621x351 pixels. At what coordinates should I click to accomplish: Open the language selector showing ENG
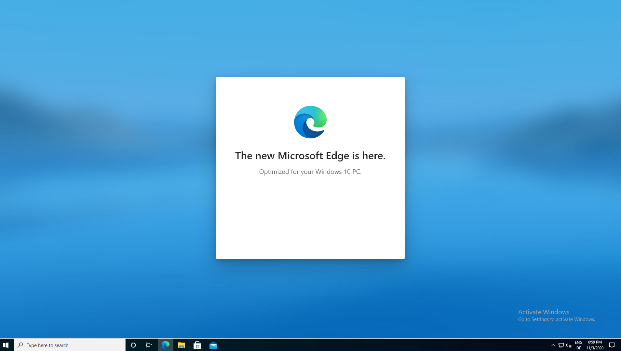coord(578,345)
